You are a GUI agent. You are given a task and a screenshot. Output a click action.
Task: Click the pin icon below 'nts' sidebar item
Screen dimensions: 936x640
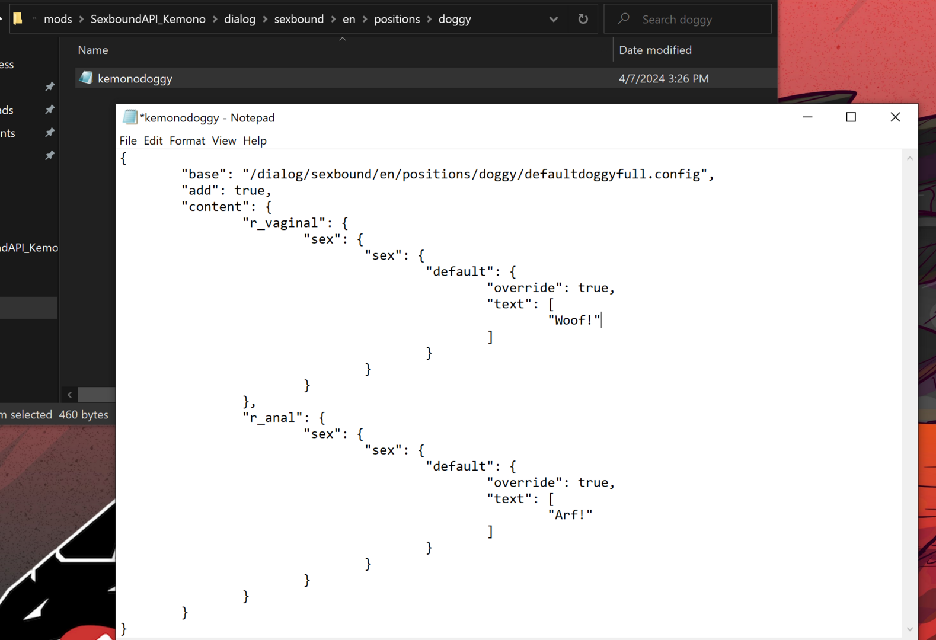click(x=50, y=155)
